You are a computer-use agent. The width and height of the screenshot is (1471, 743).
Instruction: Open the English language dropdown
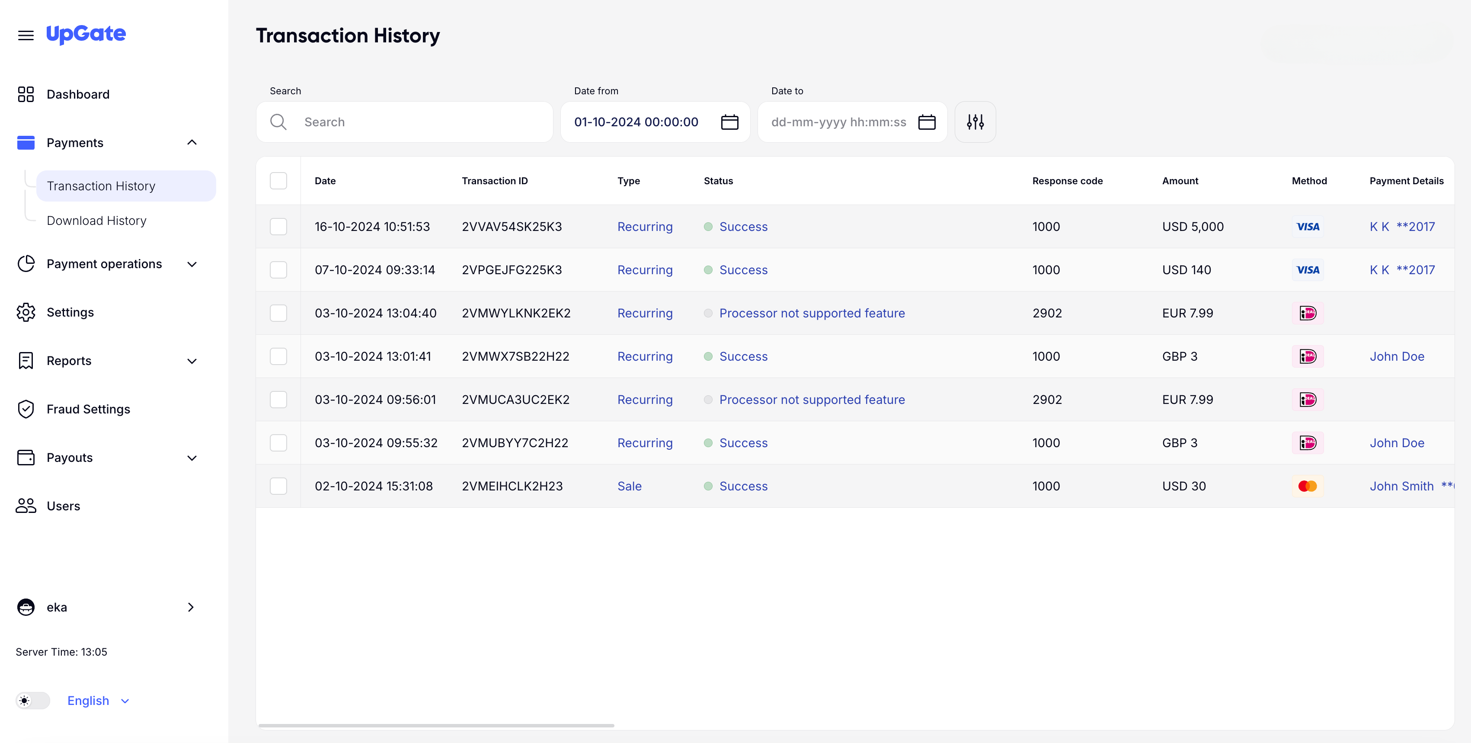click(x=98, y=701)
